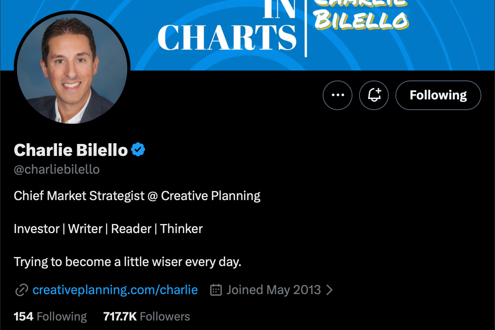Click the bell-plus notification subscription icon

(x=374, y=95)
